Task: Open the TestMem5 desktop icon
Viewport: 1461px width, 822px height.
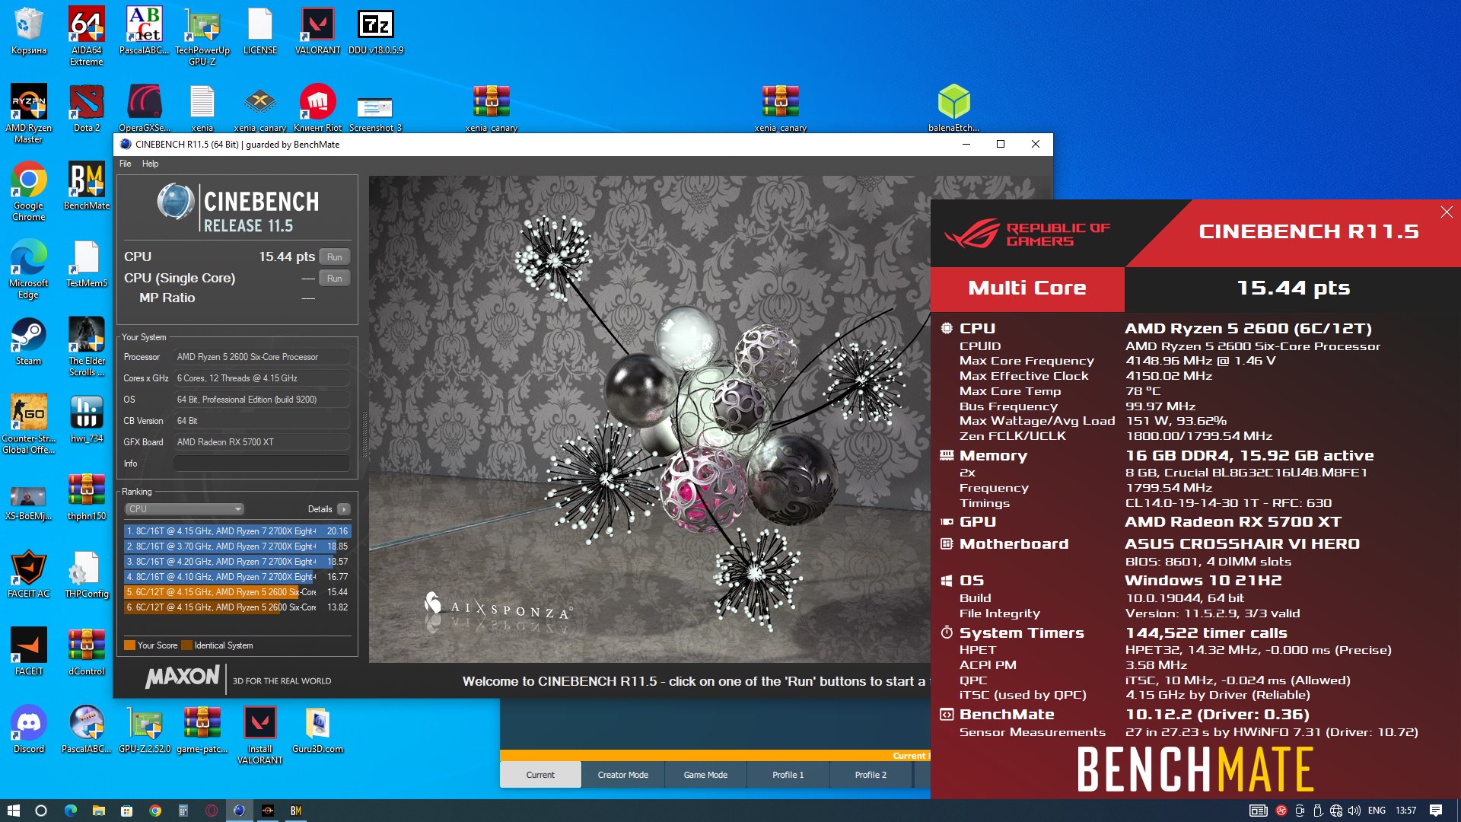Action: tap(86, 263)
